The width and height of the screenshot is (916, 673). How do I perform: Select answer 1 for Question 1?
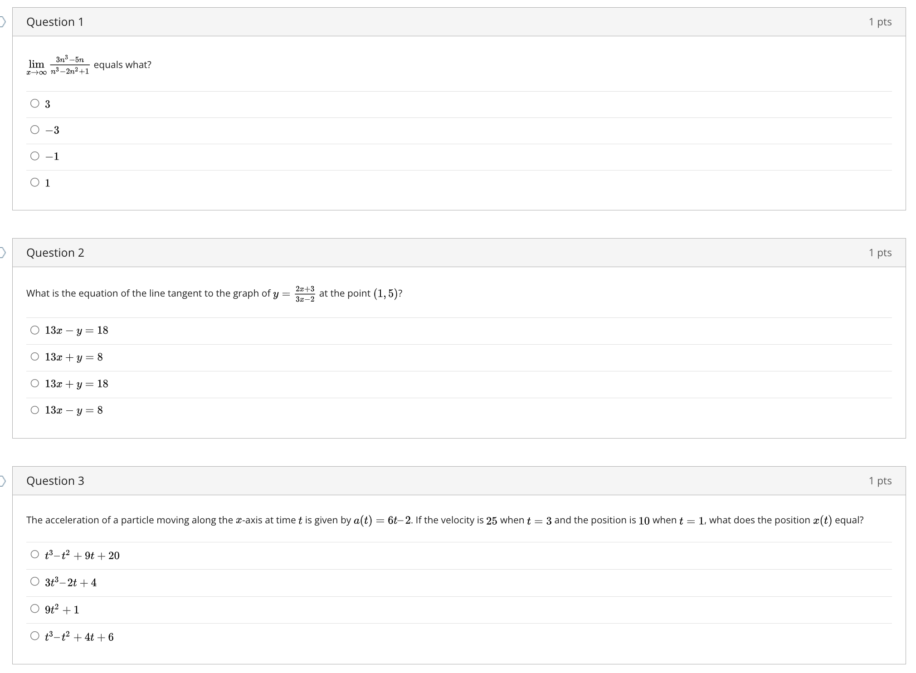(35, 182)
